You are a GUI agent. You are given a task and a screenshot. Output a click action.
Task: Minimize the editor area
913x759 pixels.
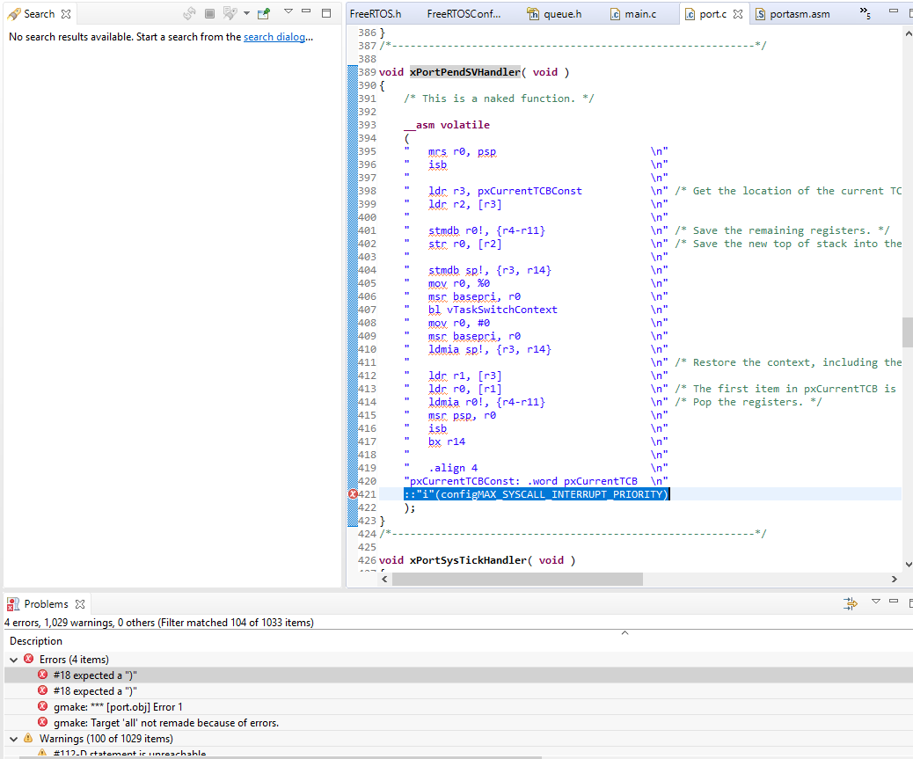click(893, 11)
